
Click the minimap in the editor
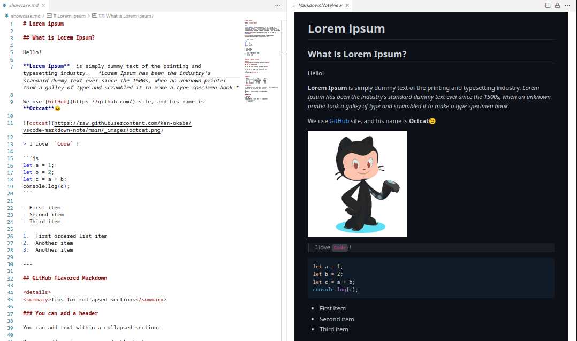(262, 60)
